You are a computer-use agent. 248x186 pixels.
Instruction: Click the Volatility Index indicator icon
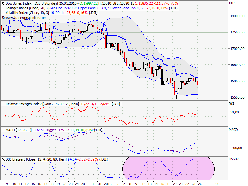pos(3,13)
